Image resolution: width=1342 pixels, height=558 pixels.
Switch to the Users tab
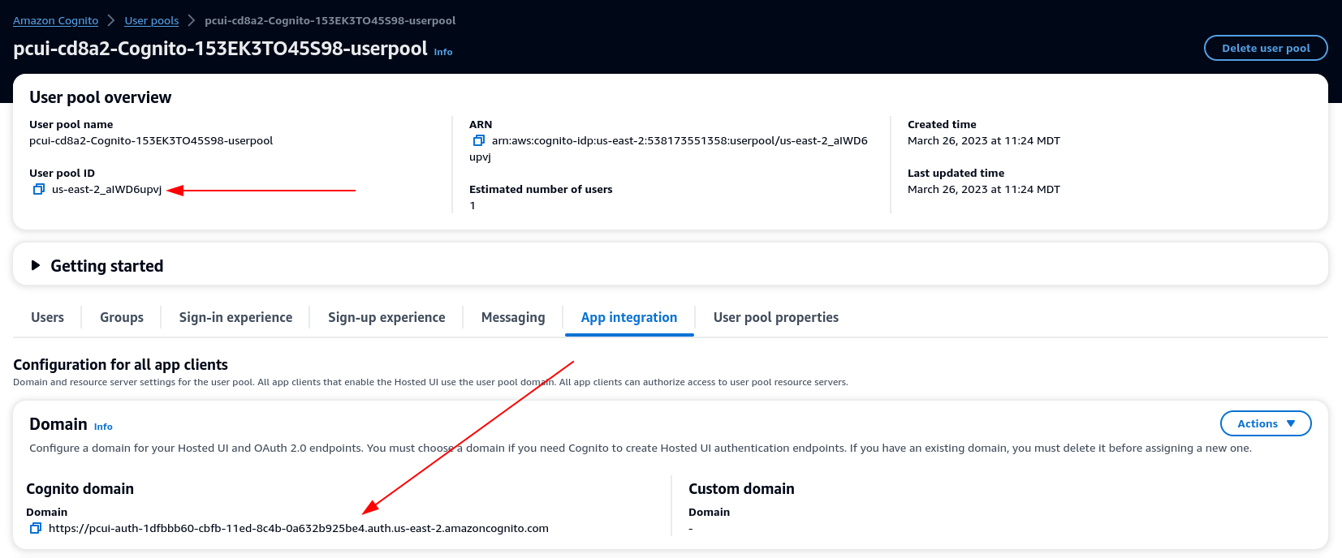point(47,317)
